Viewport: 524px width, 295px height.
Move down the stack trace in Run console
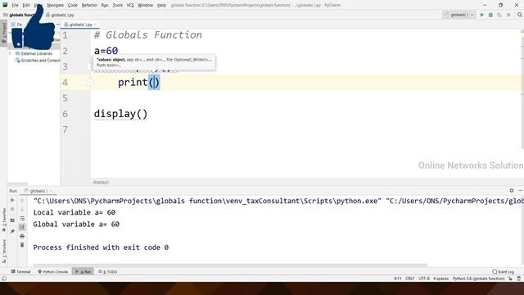pos(22,210)
